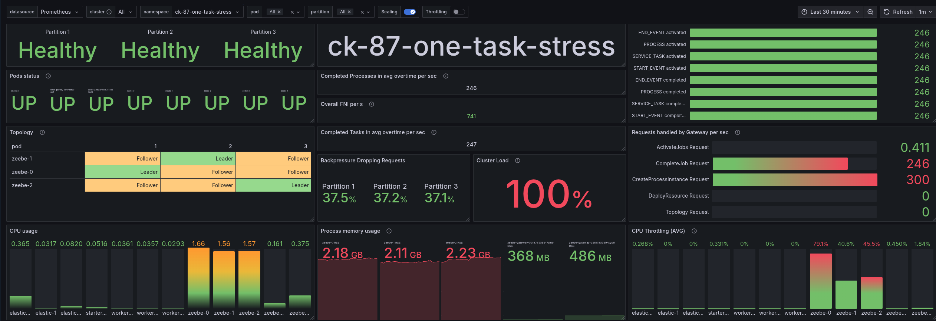Click the cluster variable info icon
Screen dimensions: 936x321
pos(109,12)
